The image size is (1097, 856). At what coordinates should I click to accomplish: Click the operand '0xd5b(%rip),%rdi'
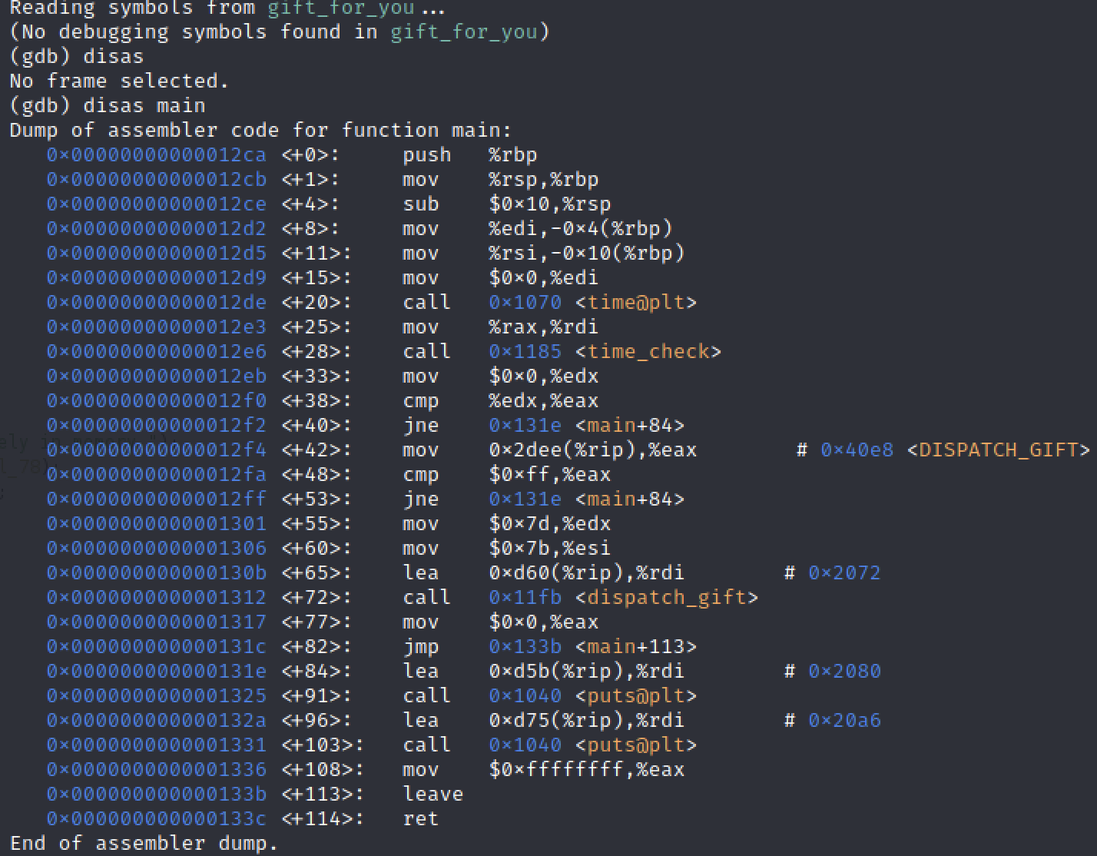click(587, 671)
